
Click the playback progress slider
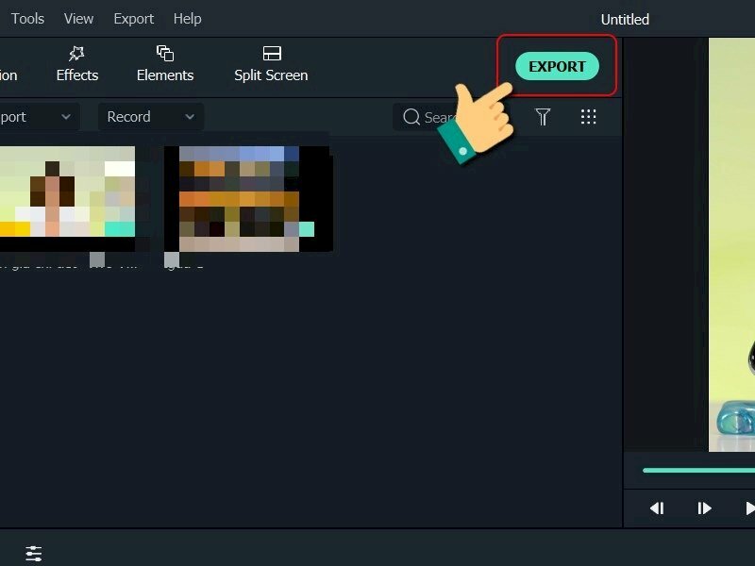click(x=698, y=470)
